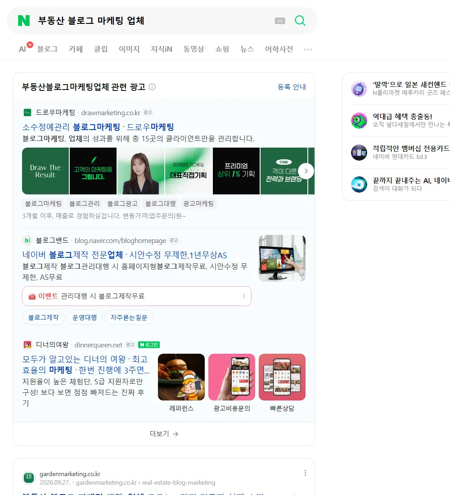Click the green character icon beside 역대급 혜택
This screenshot has width=450, height=495.
pyautogui.click(x=359, y=121)
